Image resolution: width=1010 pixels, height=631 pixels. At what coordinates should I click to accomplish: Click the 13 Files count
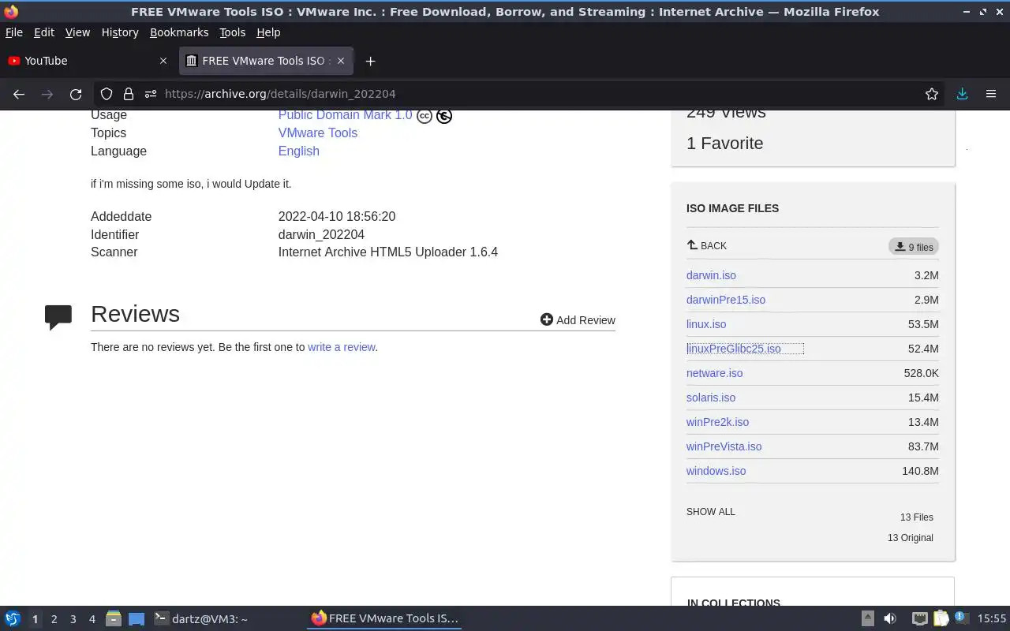tap(917, 517)
